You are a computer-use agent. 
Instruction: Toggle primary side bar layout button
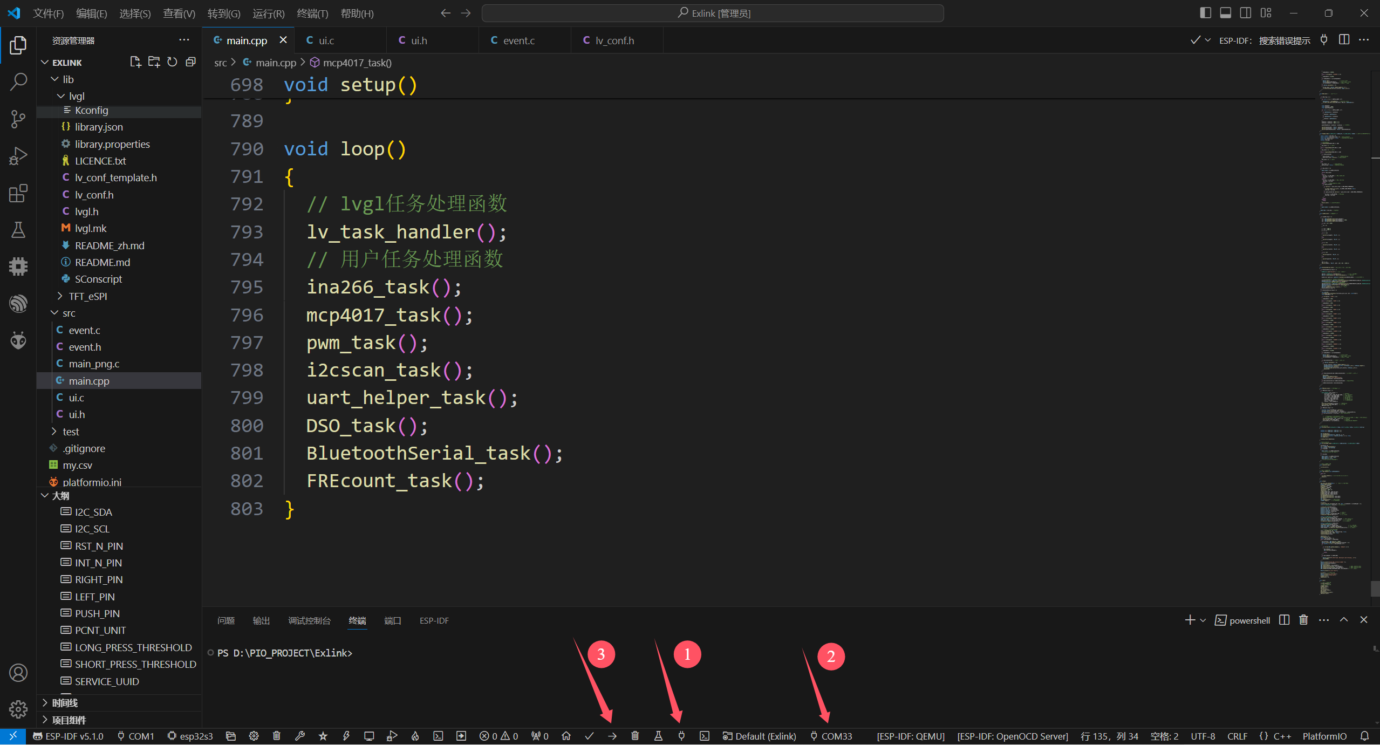(x=1205, y=13)
